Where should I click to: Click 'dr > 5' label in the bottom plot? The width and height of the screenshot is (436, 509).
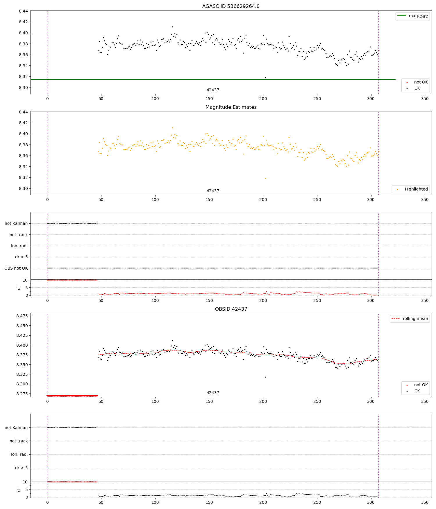point(22,468)
